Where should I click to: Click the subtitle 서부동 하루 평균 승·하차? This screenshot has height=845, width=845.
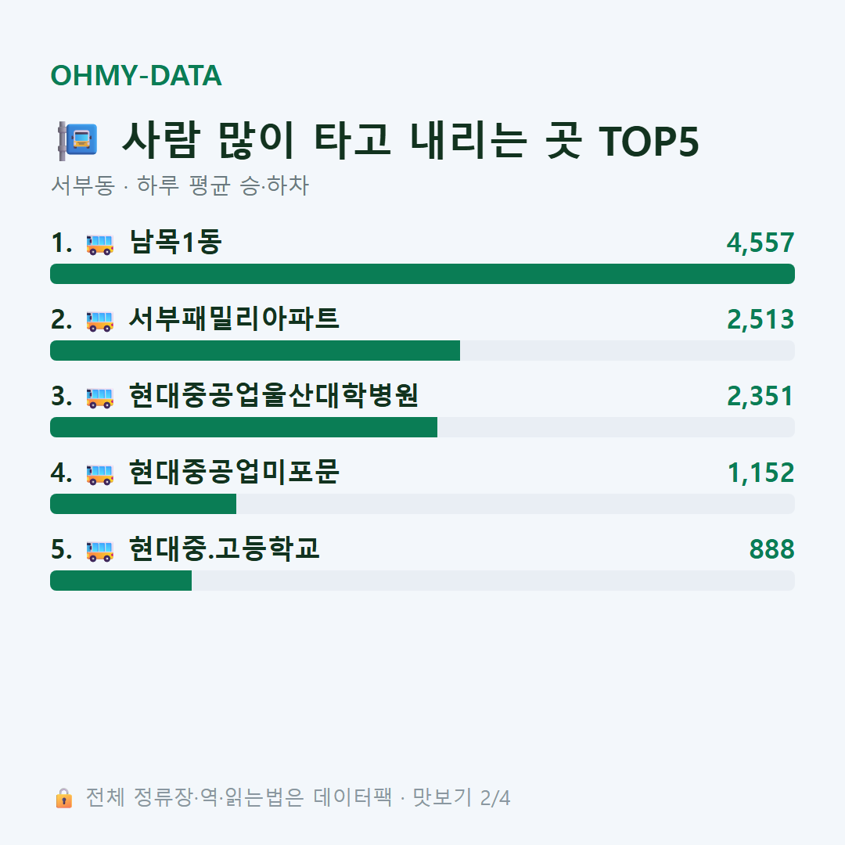pyautogui.click(x=180, y=185)
